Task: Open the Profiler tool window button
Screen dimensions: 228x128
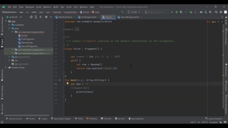Action: click(31, 118)
